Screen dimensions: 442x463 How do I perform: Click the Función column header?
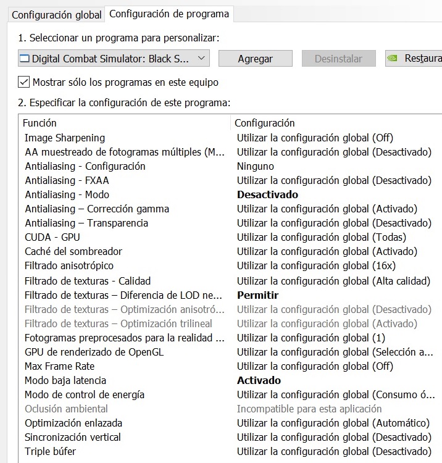(x=124, y=123)
